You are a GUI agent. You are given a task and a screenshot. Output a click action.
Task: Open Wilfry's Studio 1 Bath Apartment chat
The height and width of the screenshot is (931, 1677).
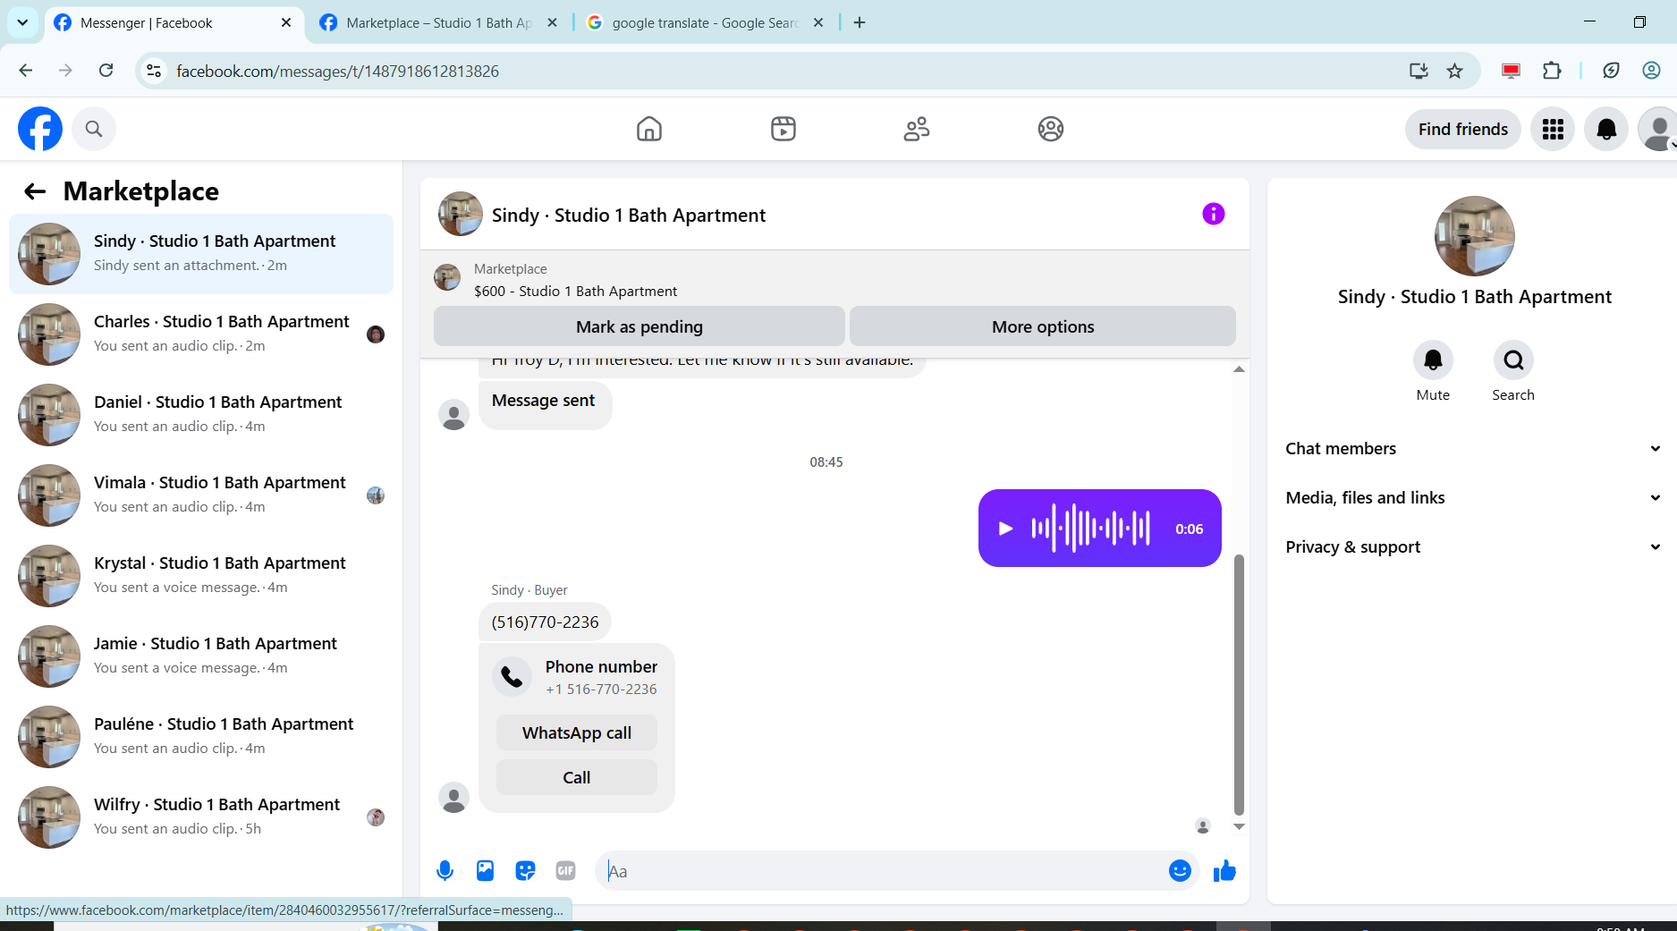(201, 817)
